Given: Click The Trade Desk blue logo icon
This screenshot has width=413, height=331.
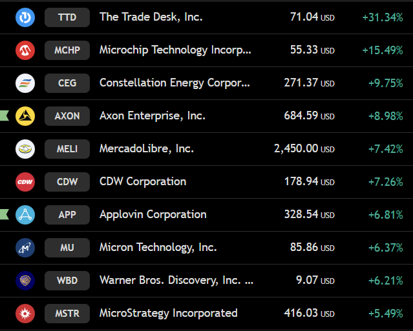Looking at the screenshot, I should point(25,17).
